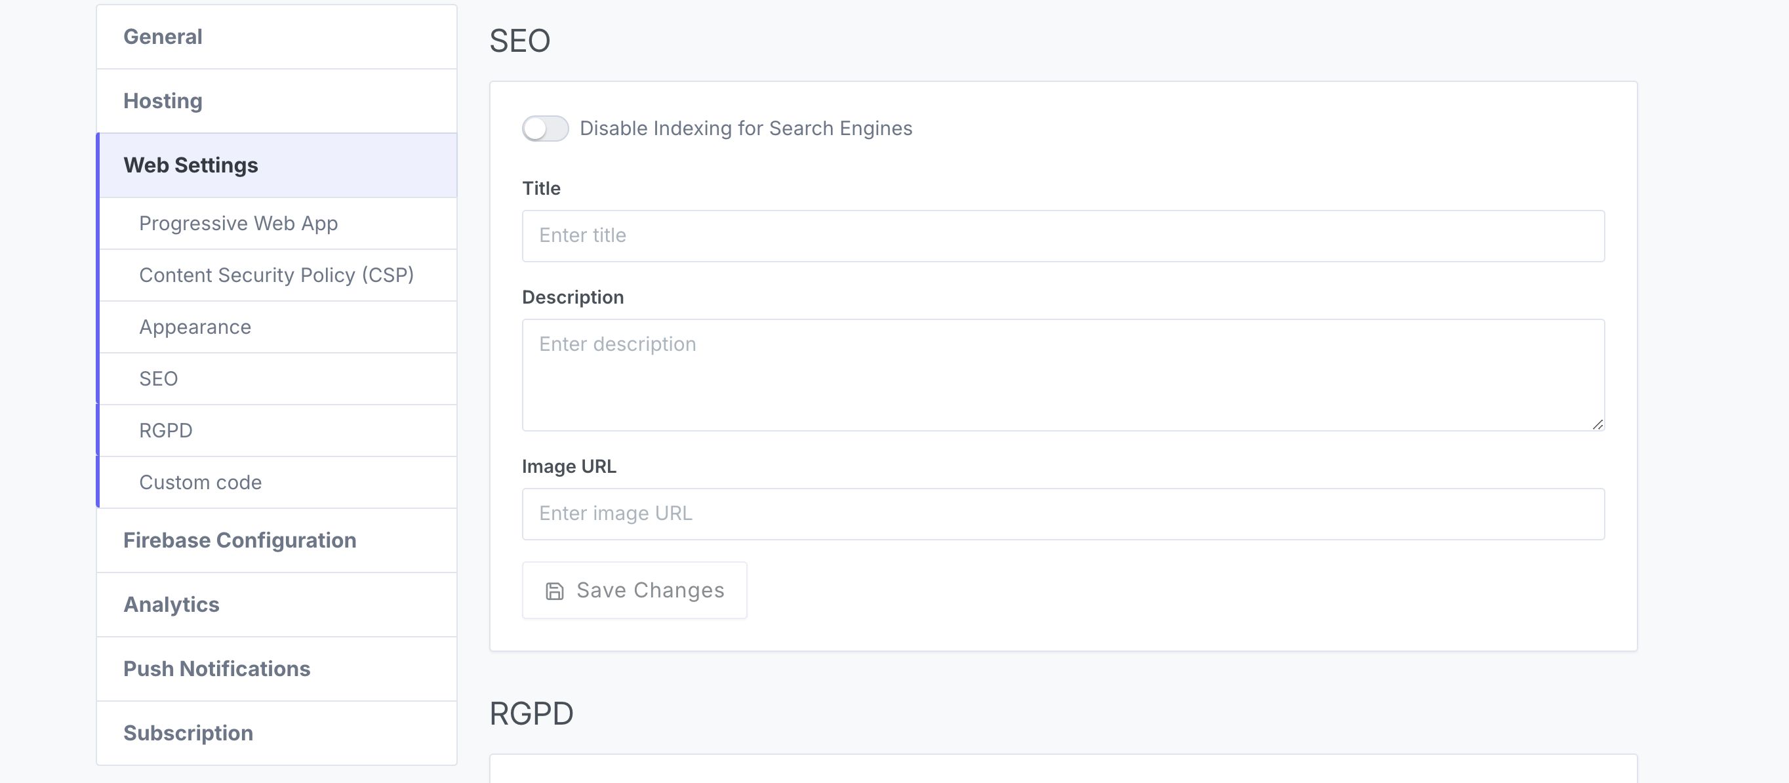1789x783 pixels.
Task: Toggle Disable Indexing for Search Engines
Action: click(545, 128)
